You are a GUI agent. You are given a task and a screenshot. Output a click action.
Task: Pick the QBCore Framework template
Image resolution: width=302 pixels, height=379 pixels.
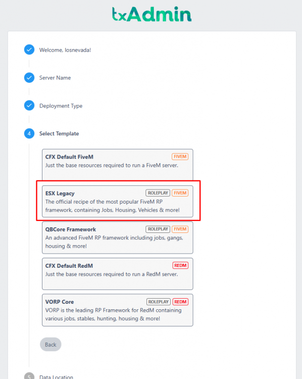(x=118, y=238)
